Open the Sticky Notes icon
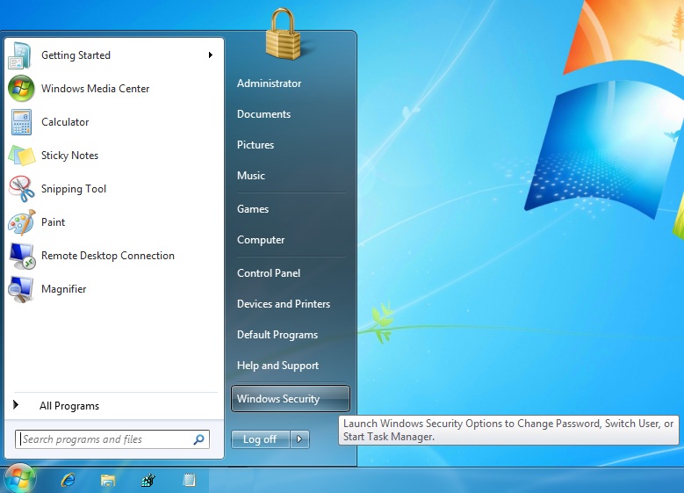This screenshot has width=684, height=493. (x=21, y=156)
